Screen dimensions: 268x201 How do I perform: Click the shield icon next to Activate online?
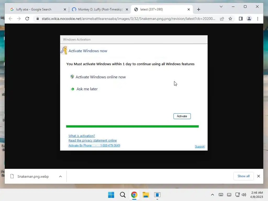coord(72,77)
